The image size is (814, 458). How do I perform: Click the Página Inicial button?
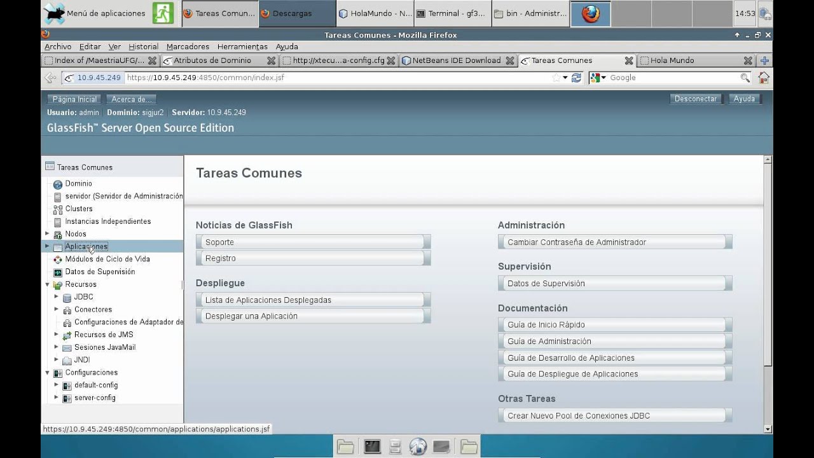coord(74,99)
